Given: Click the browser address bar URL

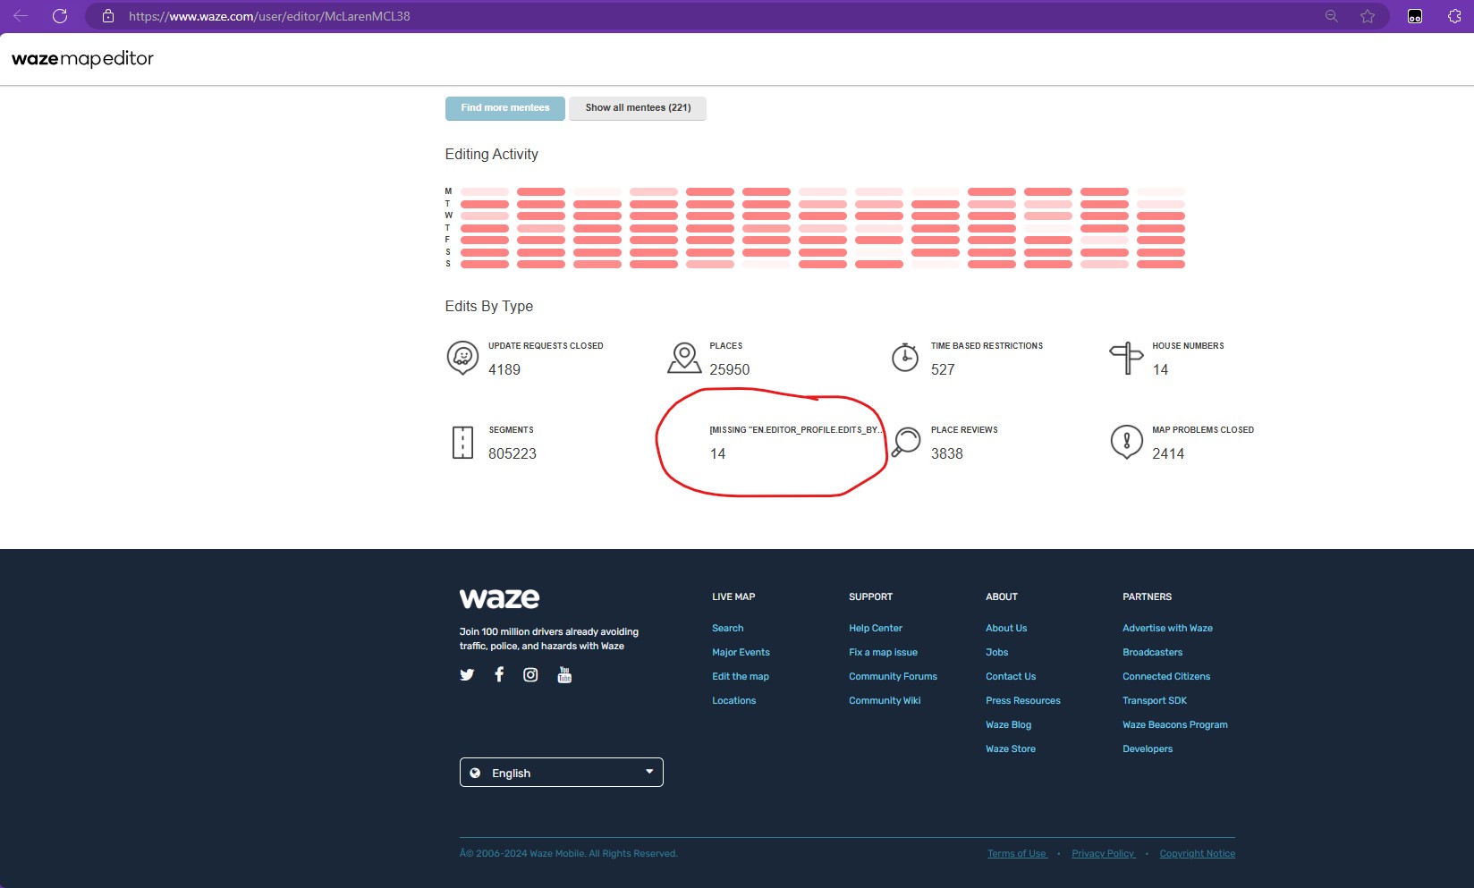Looking at the screenshot, I should click(x=269, y=16).
